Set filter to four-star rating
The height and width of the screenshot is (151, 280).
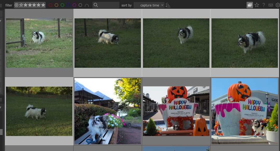(x=39, y=5)
